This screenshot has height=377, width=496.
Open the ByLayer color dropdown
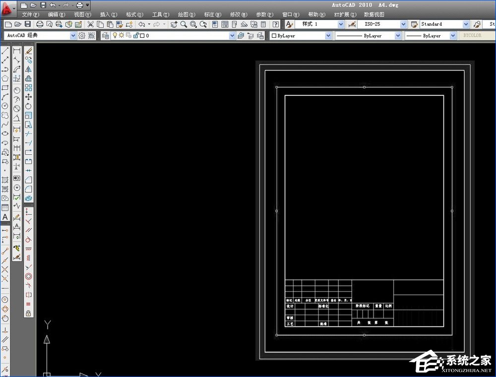click(328, 36)
